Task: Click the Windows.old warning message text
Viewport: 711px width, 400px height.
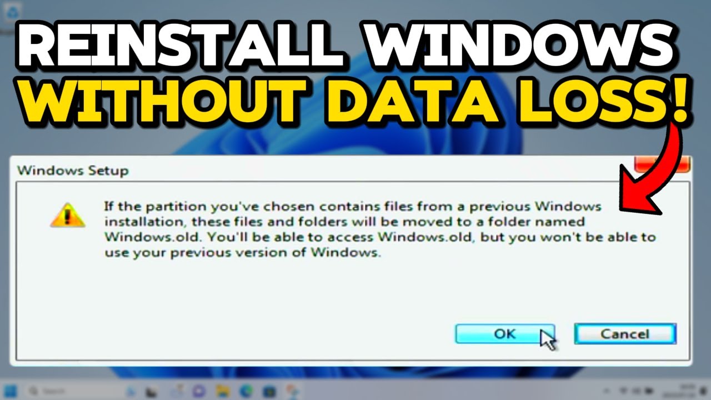Action: click(x=380, y=229)
